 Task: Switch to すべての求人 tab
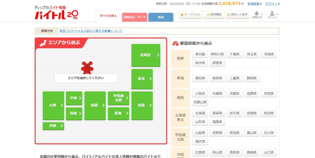click(x=108, y=16)
